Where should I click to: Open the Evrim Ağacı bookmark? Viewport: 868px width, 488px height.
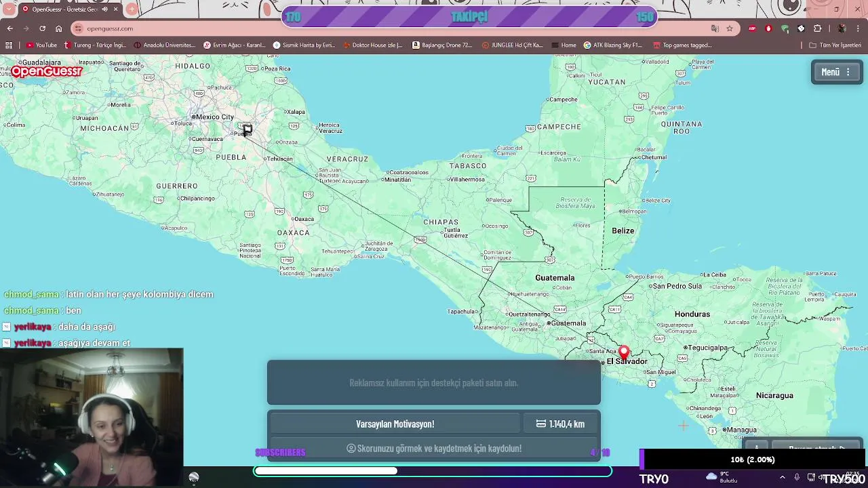235,45
